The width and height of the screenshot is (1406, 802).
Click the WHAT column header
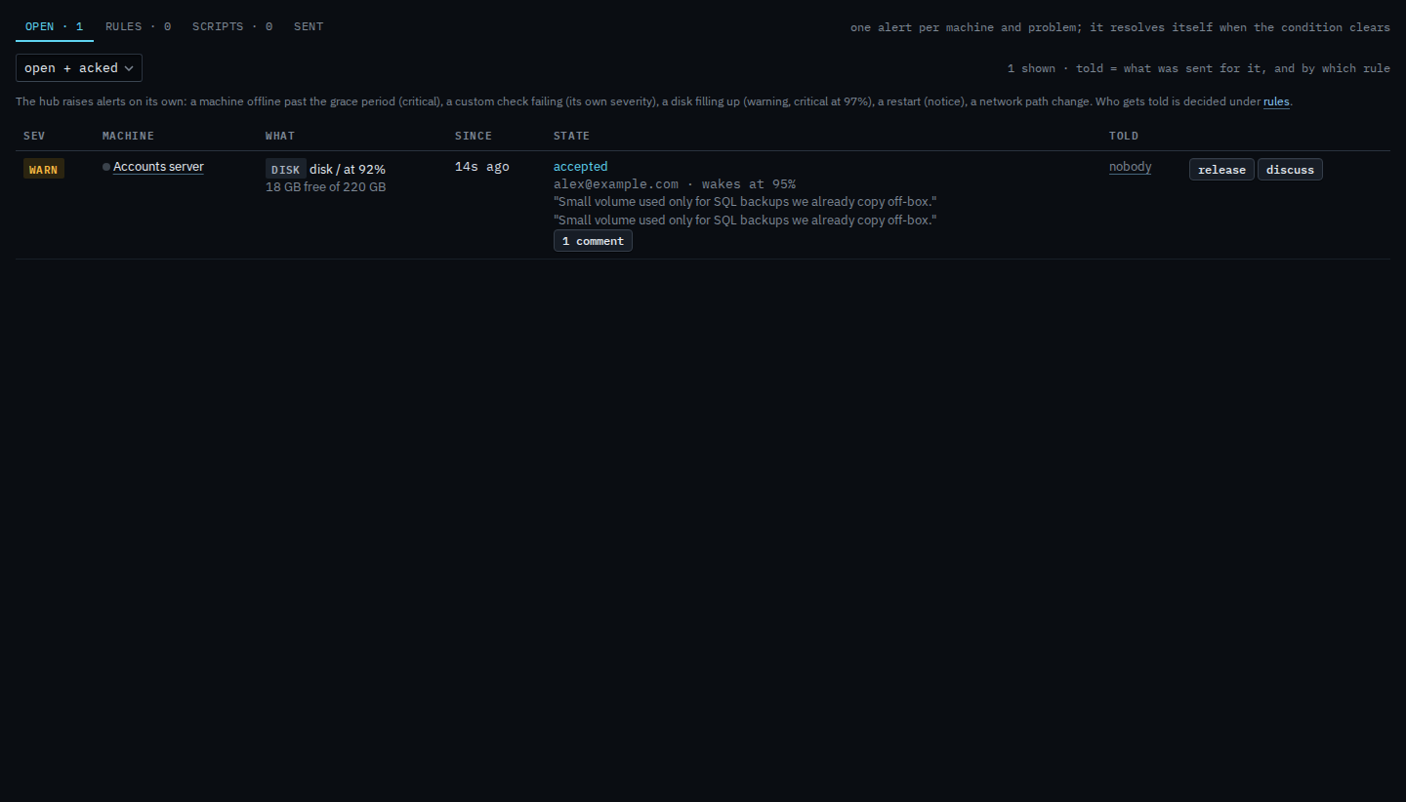[x=280, y=136]
